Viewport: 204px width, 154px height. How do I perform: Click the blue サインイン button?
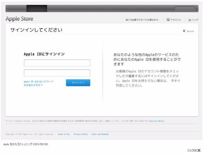78,83
